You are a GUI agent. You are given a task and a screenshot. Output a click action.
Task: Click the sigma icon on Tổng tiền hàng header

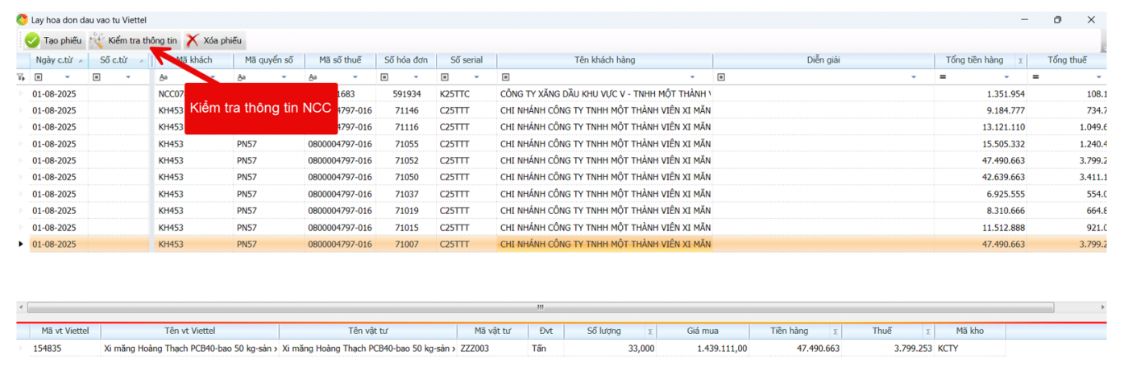[1021, 60]
